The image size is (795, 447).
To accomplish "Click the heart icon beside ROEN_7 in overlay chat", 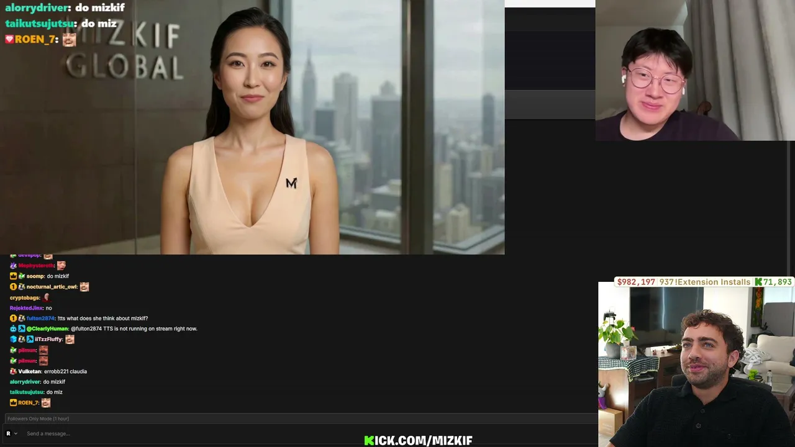I will click(9, 39).
